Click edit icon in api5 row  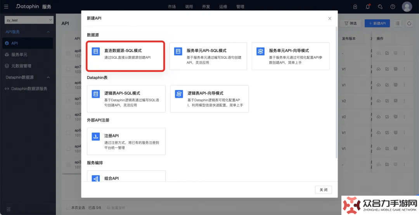click(x=387, y=133)
